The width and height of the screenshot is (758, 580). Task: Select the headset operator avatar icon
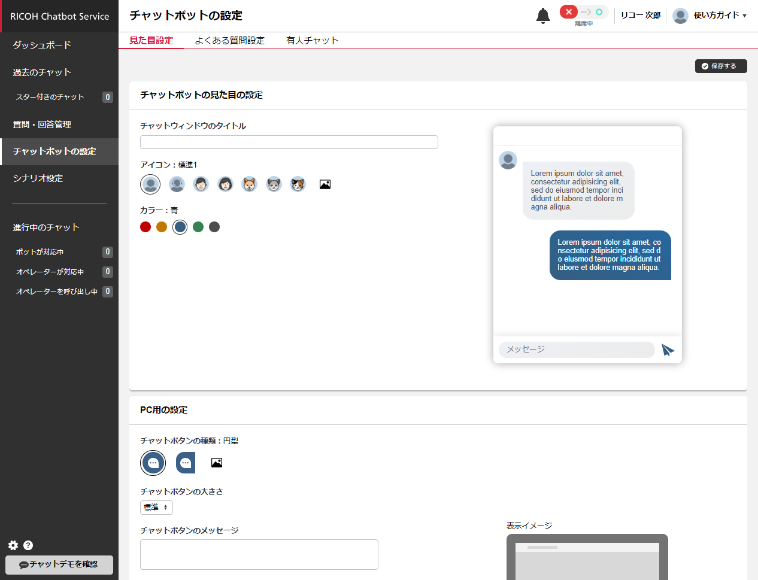(177, 184)
